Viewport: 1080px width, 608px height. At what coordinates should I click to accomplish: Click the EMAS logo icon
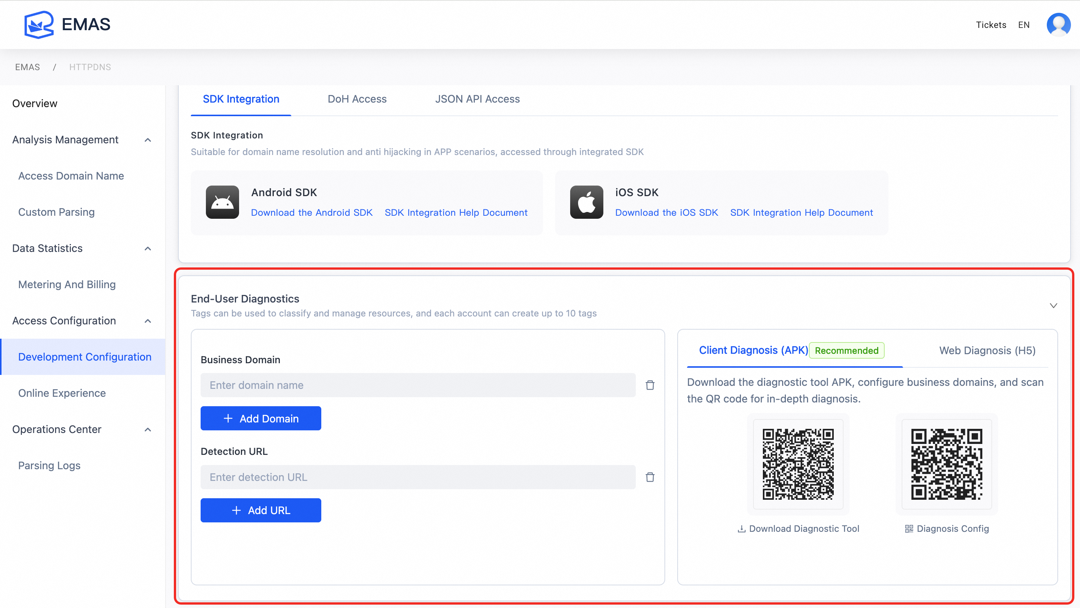(38, 24)
